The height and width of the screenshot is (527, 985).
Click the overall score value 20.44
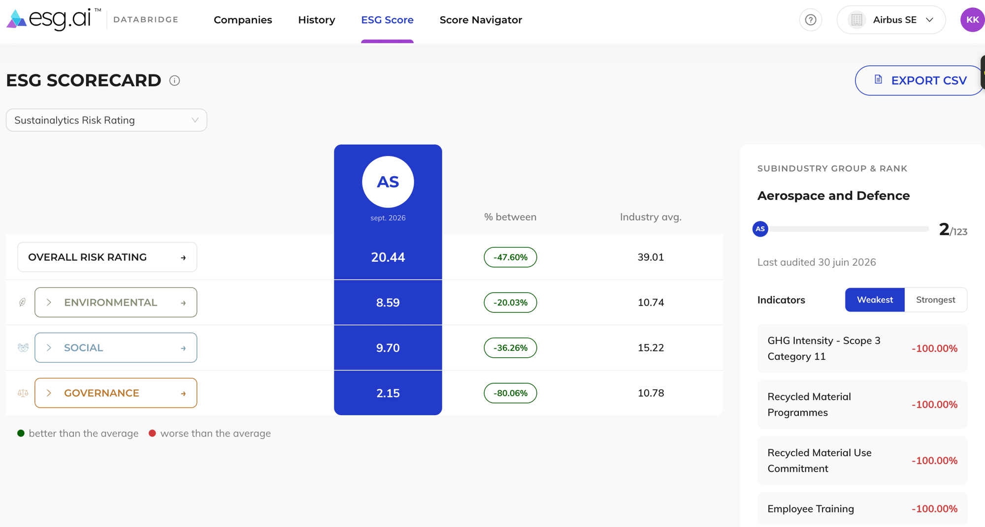[388, 257]
